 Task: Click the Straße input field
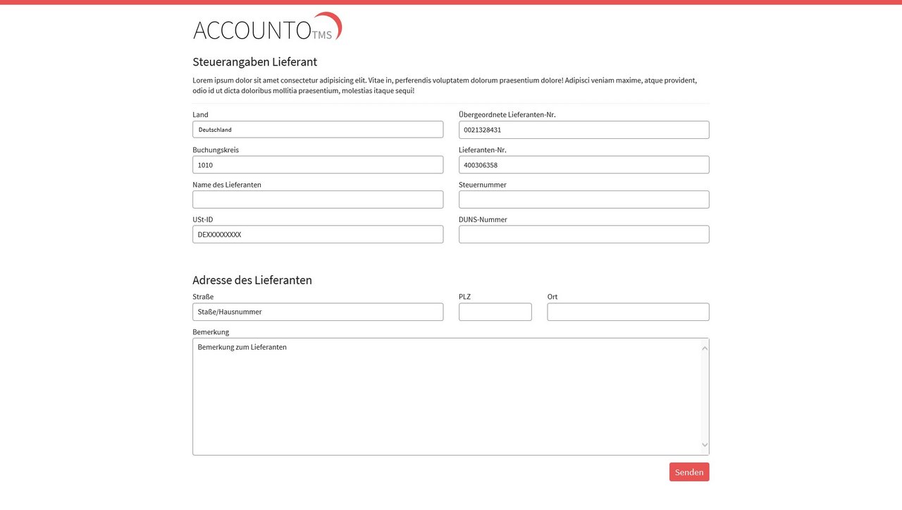click(318, 312)
